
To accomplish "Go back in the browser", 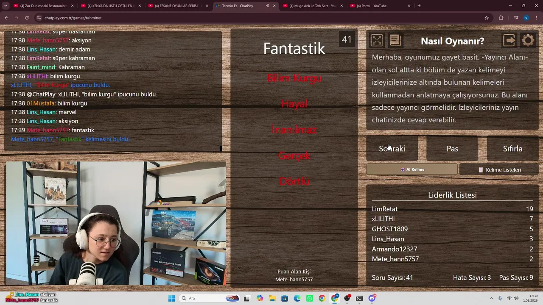I will (x=6, y=18).
